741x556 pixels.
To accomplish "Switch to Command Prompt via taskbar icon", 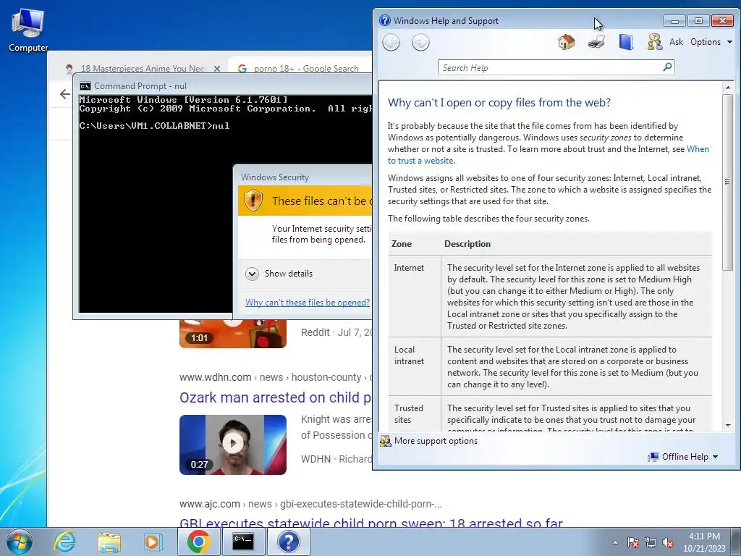I will pos(243,542).
